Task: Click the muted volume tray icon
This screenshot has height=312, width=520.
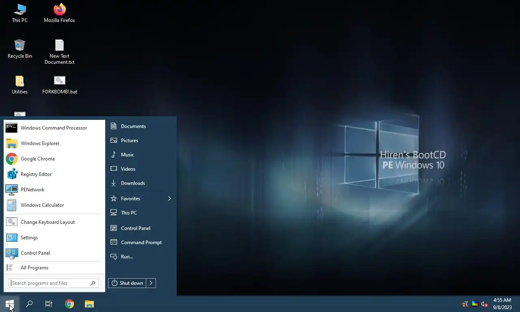Action: tap(484, 304)
